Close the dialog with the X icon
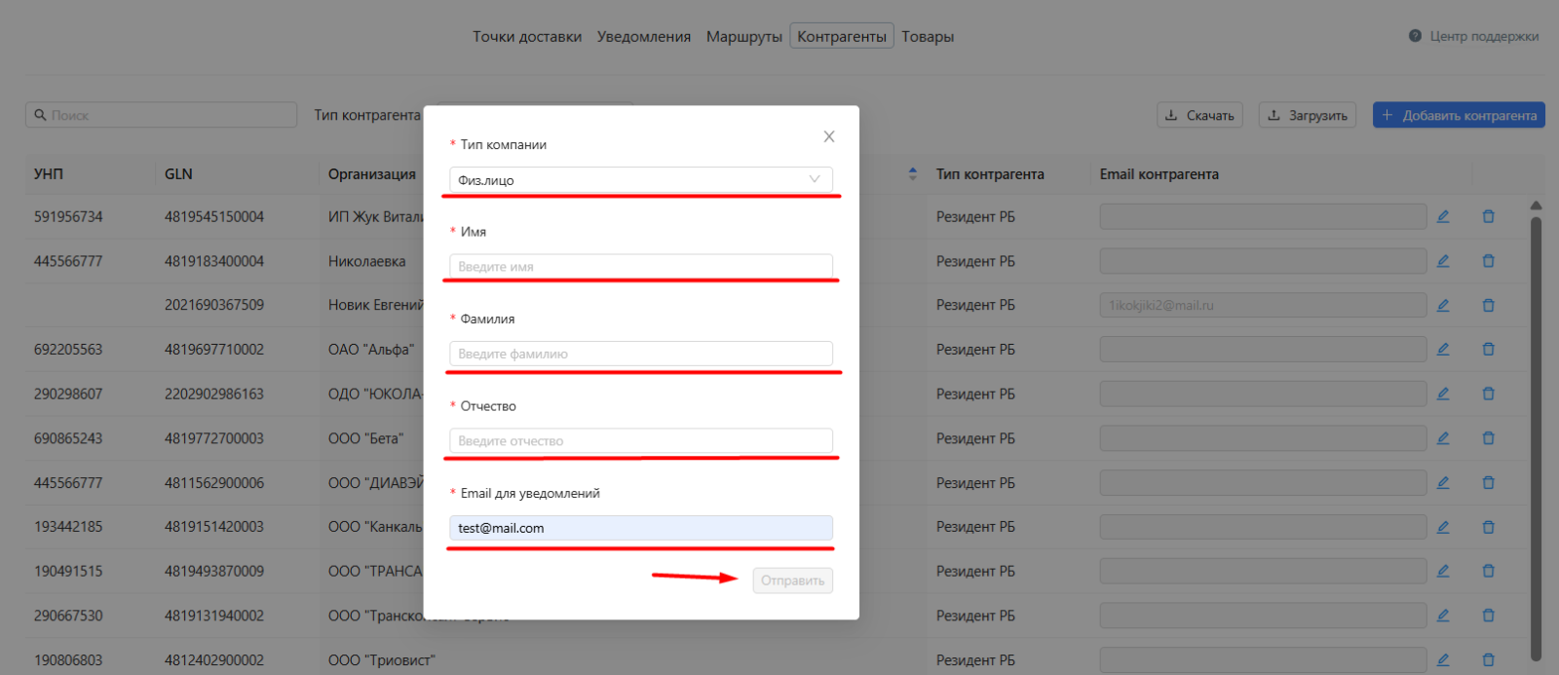The width and height of the screenshot is (1559, 675). click(829, 136)
